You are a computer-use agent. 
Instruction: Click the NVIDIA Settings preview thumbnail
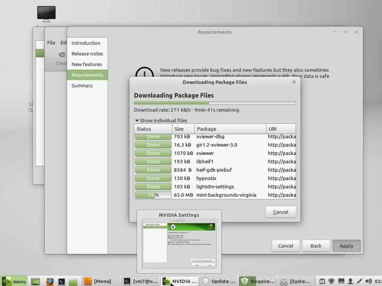tap(179, 244)
